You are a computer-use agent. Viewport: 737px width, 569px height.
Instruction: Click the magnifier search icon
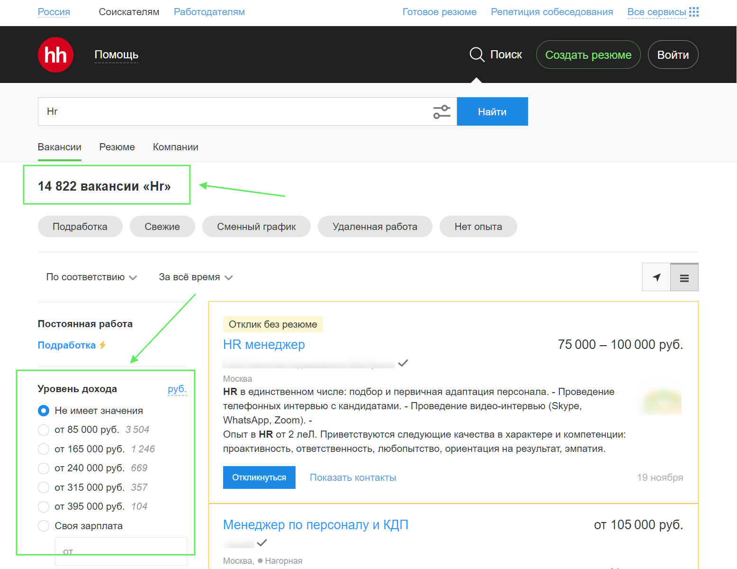476,55
